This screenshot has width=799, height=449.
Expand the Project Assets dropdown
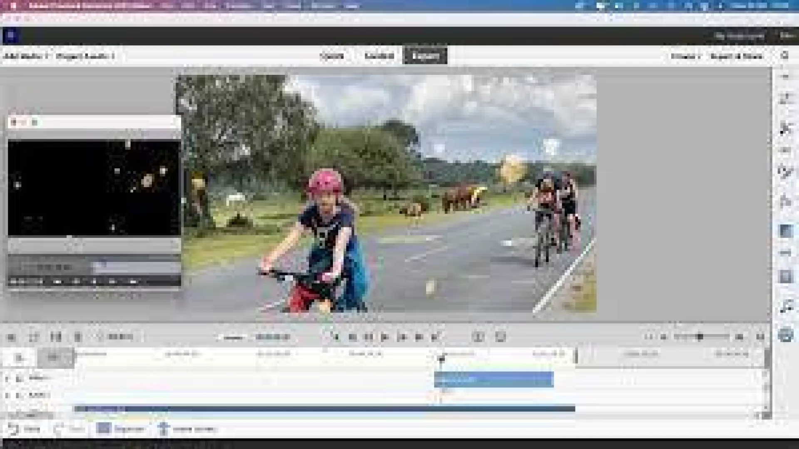[85, 56]
